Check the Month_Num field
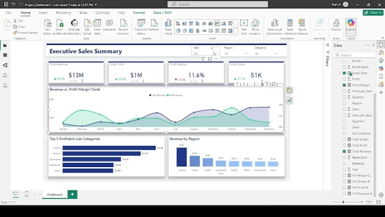Screen dimensions: 385x217 pyautogui.click(x=344, y=67)
